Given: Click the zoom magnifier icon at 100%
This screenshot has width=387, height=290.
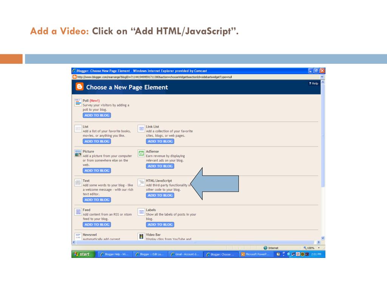Looking at the screenshot, I should [x=305, y=248].
